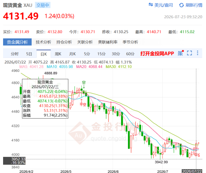Switch to 周K candlestick view
This screenshot has height=173, width=206.
pos(58,54)
